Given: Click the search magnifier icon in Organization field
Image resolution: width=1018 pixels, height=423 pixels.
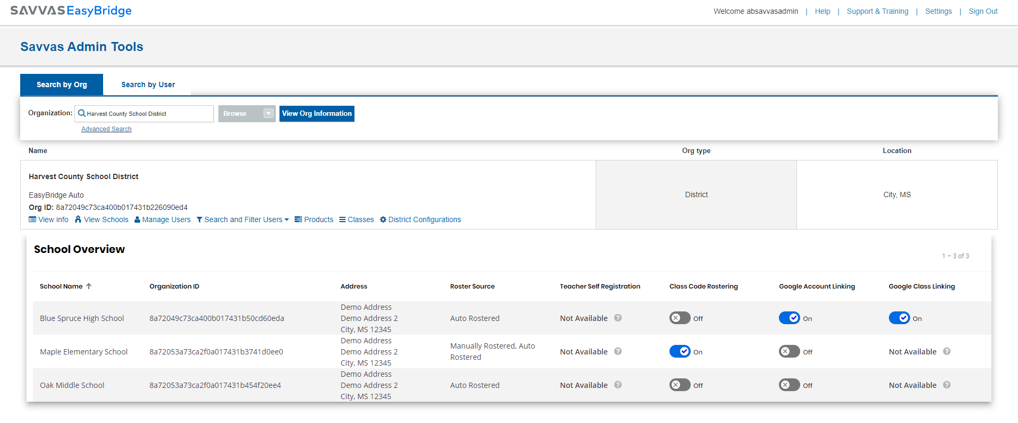Looking at the screenshot, I should pyautogui.click(x=82, y=113).
